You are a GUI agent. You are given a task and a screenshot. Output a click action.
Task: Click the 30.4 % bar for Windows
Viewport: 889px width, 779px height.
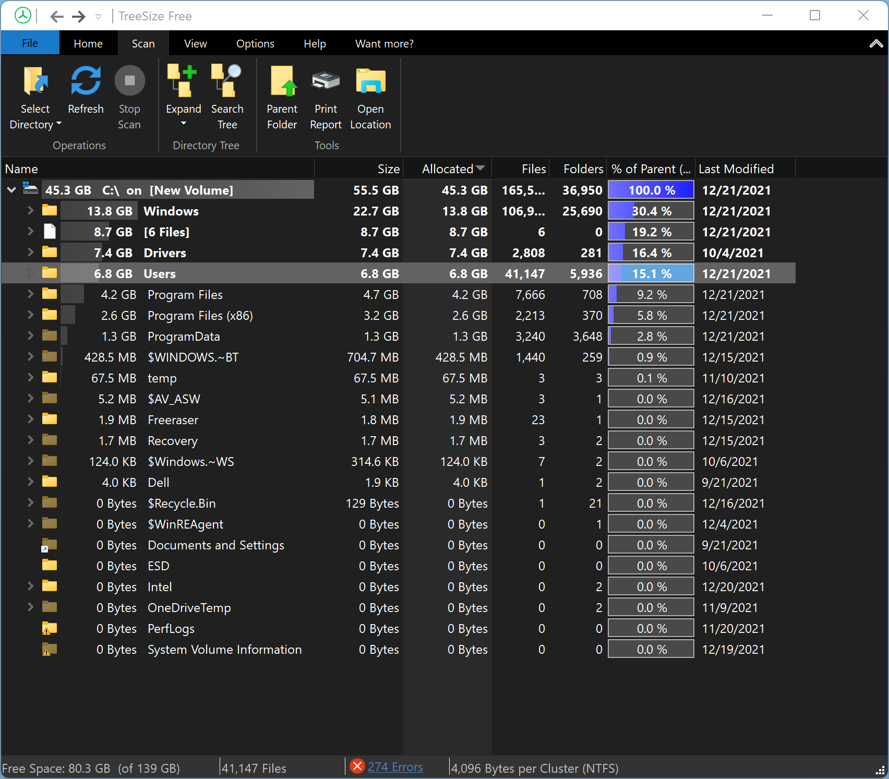651,211
